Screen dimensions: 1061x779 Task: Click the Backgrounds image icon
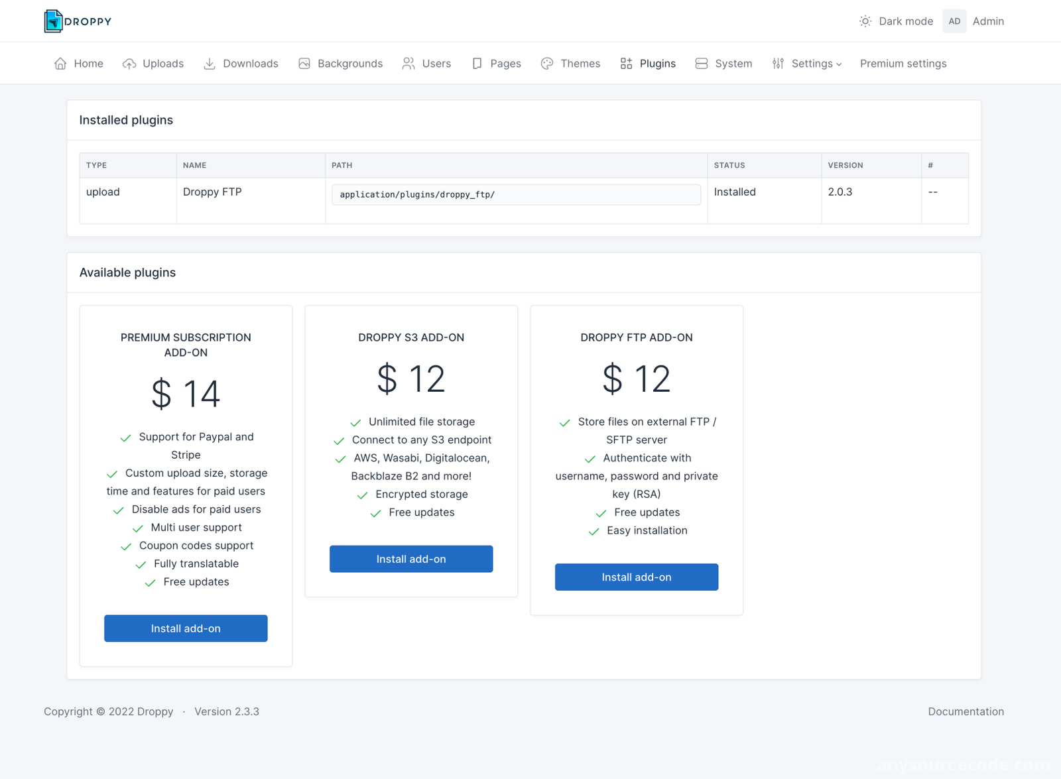point(304,64)
